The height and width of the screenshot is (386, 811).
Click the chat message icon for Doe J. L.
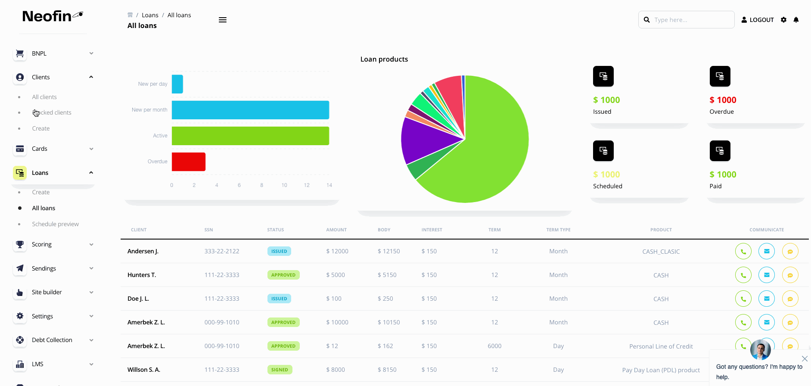pyautogui.click(x=790, y=299)
